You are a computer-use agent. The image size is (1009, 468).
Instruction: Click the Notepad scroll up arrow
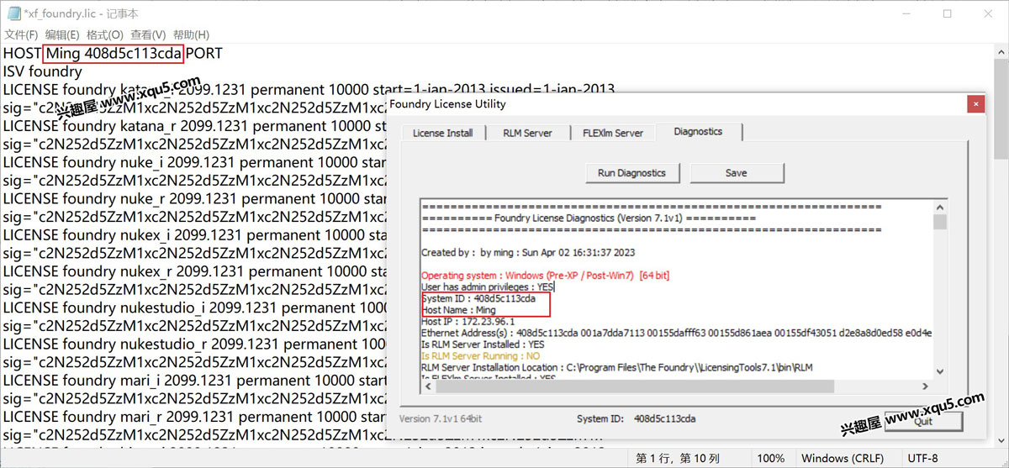1001,50
